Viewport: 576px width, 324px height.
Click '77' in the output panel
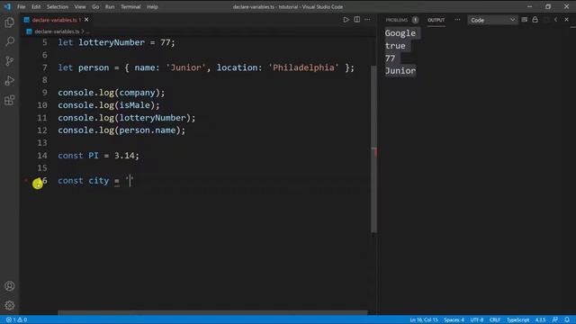(x=390, y=58)
